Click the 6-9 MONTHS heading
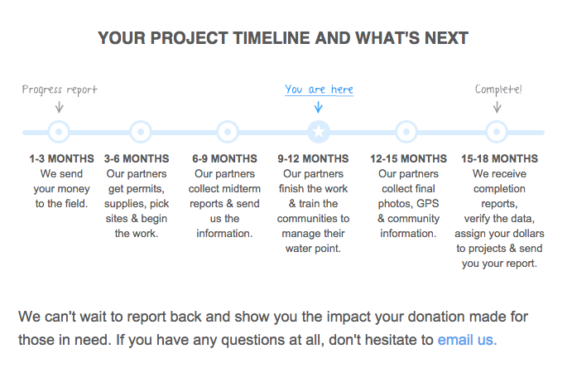 point(224,159)
